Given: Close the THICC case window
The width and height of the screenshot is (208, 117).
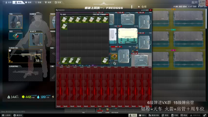Looking at the screenshot, I should [151, 10].
